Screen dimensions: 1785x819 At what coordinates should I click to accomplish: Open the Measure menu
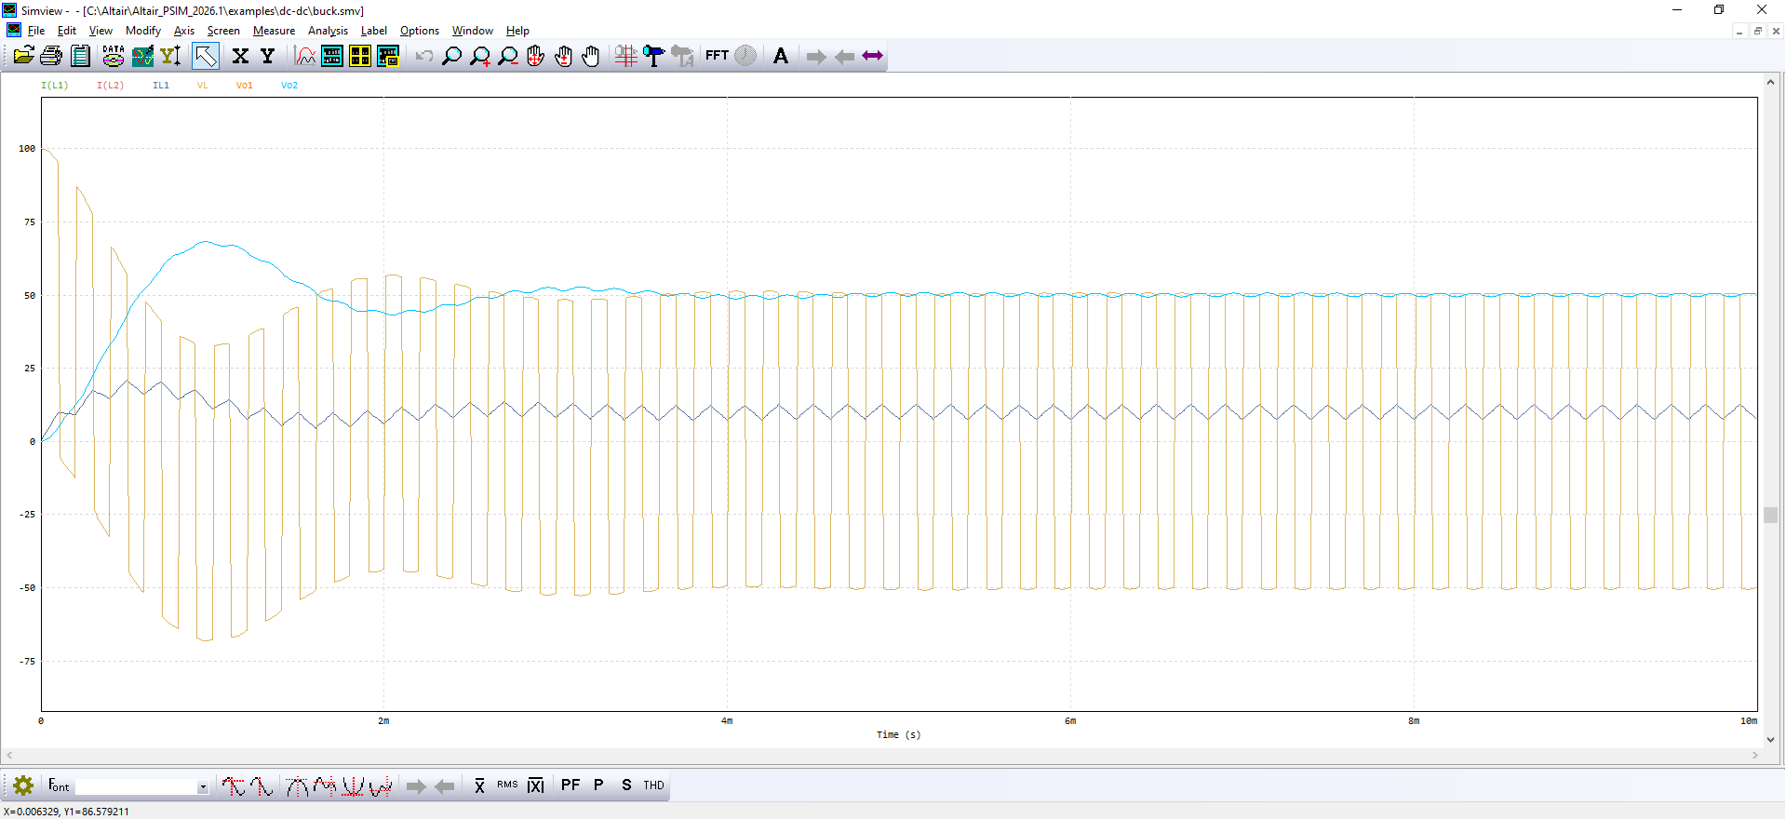point(274,31)
